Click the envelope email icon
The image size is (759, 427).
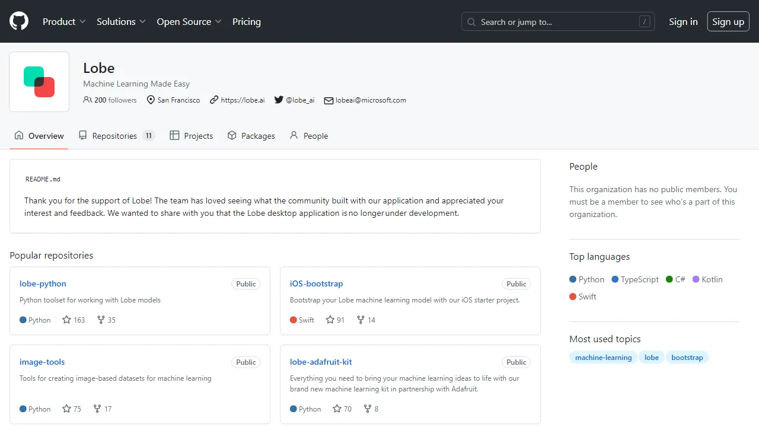pyautogui.click(x=329, y=100)
